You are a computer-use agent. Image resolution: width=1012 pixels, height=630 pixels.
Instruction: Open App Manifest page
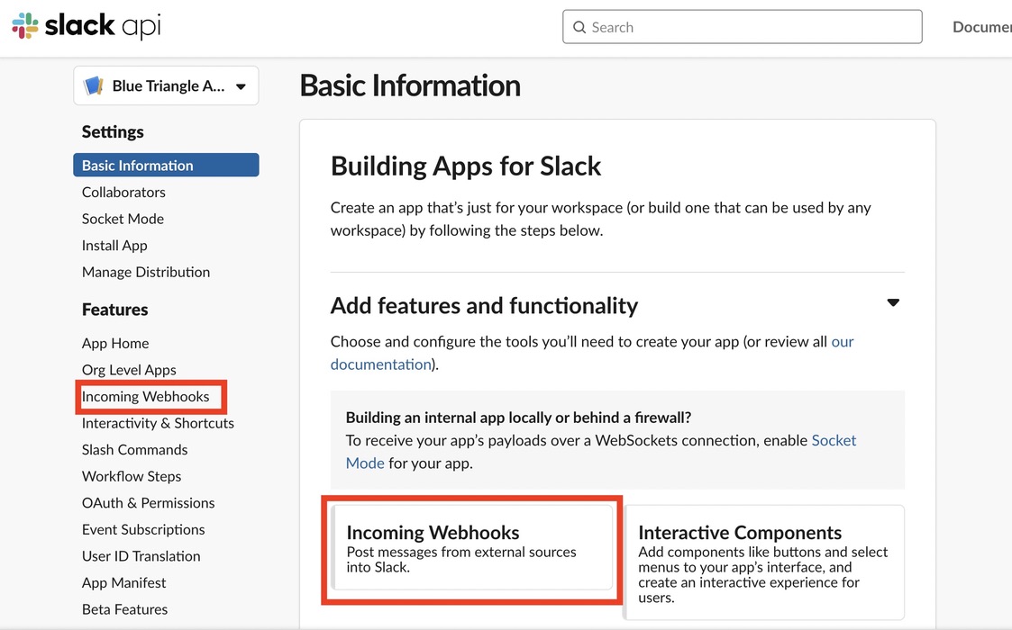[123, 582]
